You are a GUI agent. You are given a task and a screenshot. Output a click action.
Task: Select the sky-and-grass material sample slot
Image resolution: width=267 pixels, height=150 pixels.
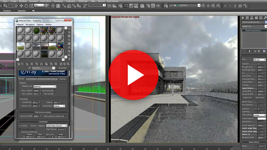click(20, 46)
